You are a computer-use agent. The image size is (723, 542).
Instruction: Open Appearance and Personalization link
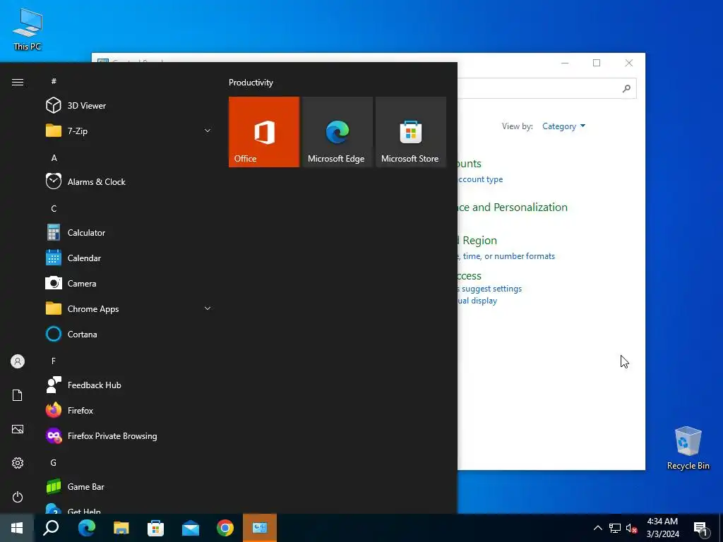[x=513, y=207]
